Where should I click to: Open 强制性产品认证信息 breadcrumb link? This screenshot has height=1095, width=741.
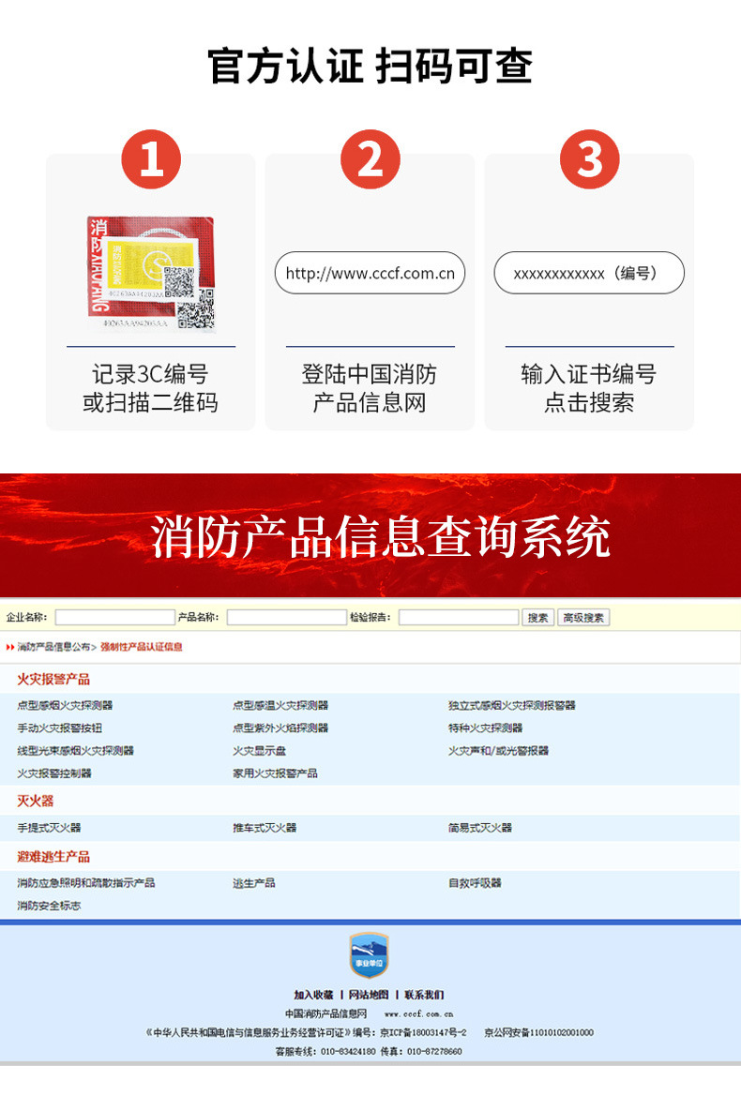(x=141, y=647)
